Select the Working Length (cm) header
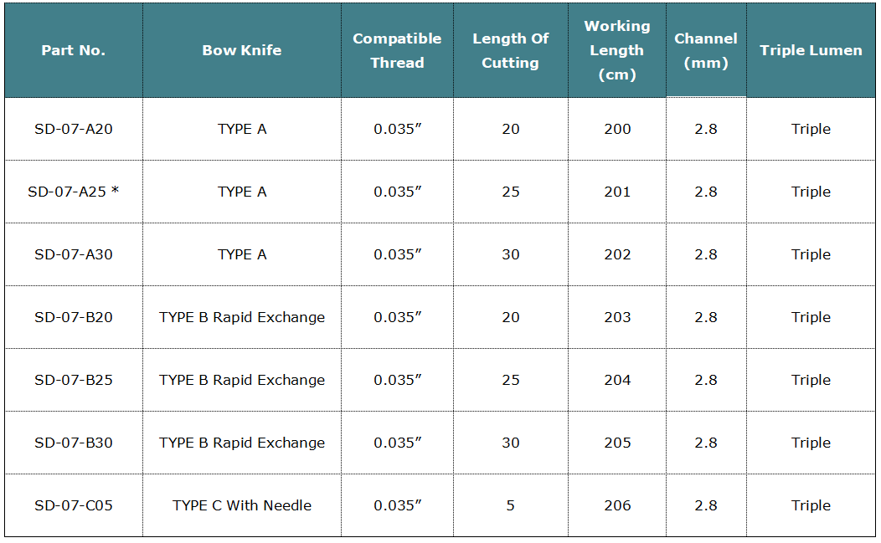This screenshot has width=881, height=543. point(617,50)
